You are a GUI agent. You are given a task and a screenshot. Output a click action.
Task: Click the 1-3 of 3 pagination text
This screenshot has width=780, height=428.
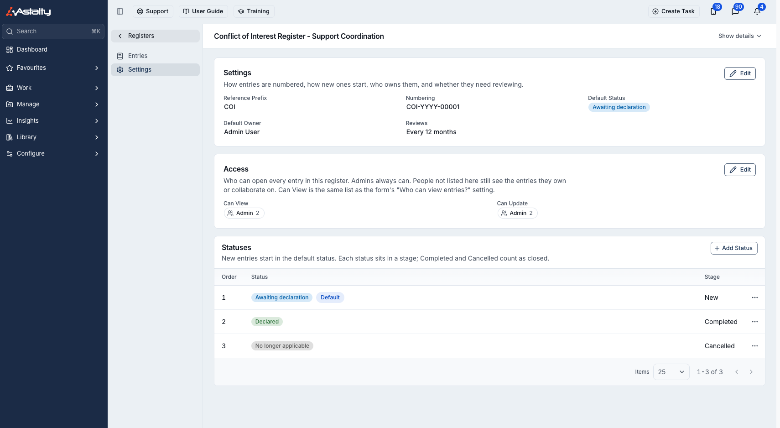coord(710,372)
